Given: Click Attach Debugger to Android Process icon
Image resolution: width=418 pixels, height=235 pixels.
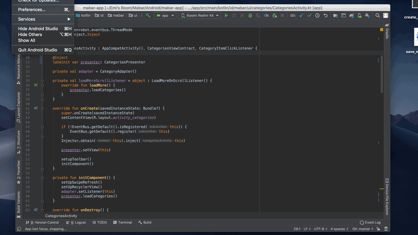Looking at the screenshot, I should point(274,15).
